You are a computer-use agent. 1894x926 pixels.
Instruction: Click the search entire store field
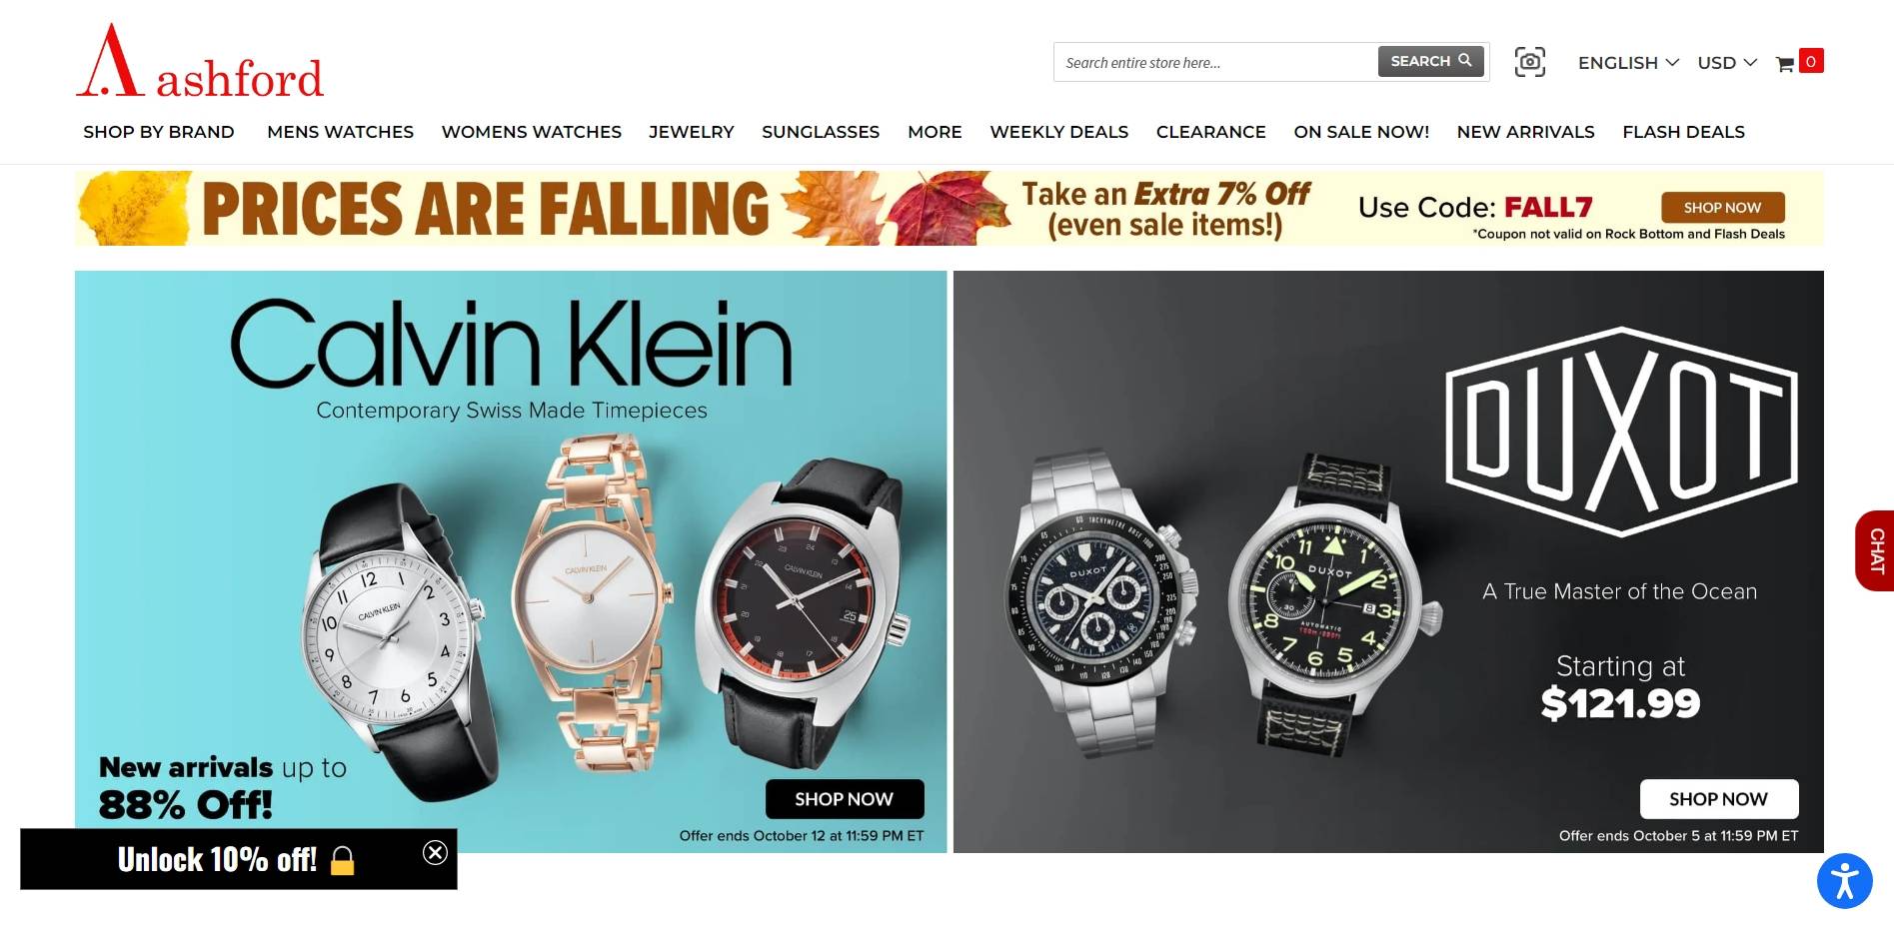(1215, 62)
